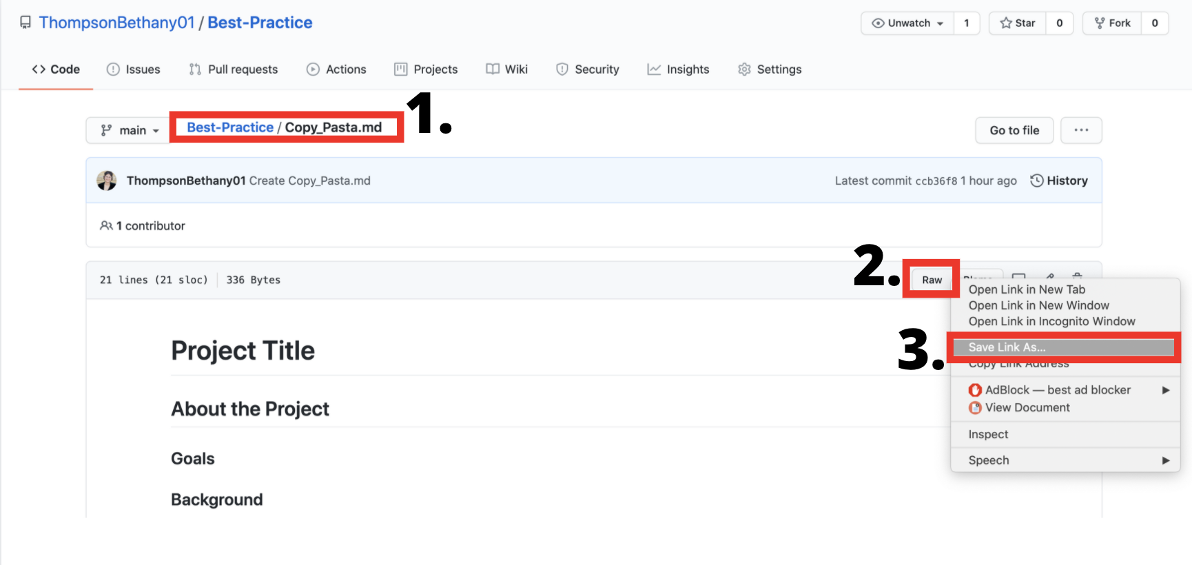Star this repository
The width and height of the screenshot is (1192, 565).
point(1018,23)
